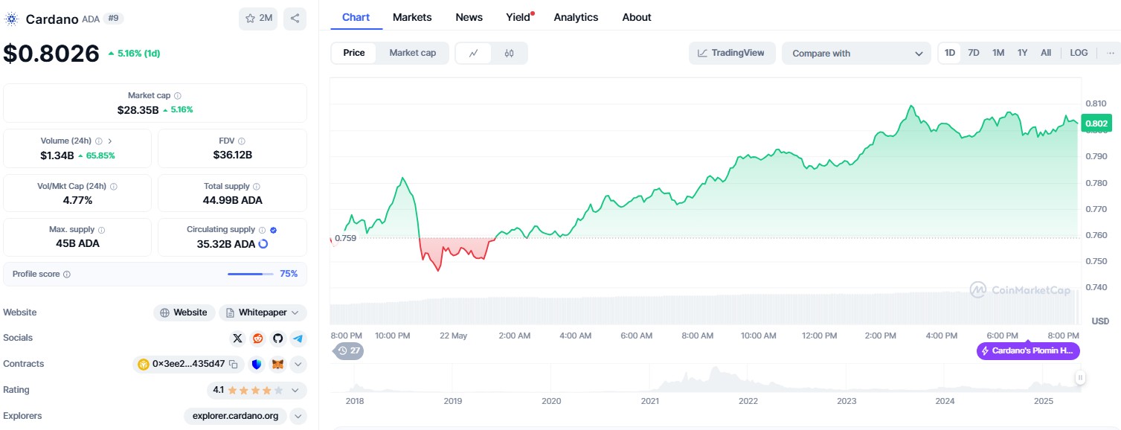Open the Analytics tab
The image size is (1121, 430).
point(576,17)
